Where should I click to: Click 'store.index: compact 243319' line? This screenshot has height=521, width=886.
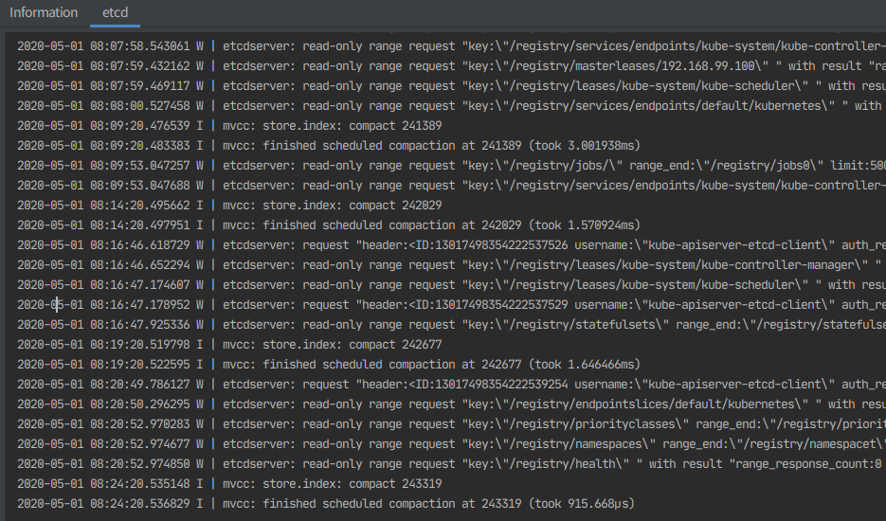tap(229, 484)
